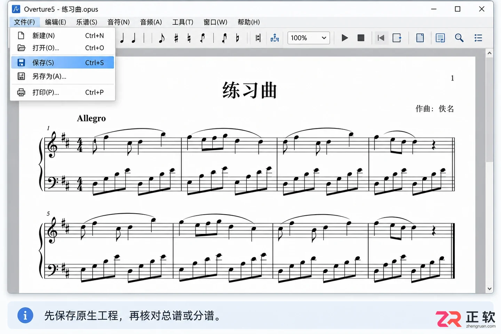501x334 pixels.
Task: Maximize the Overture5 window
Action: (458, 9)
